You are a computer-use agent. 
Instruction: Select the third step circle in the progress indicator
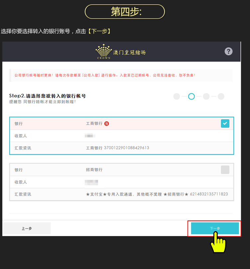[206, 96]
